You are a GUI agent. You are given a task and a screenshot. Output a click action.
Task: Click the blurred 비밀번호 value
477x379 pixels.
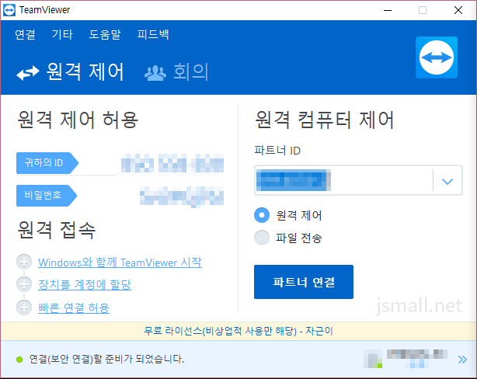tap(182, 196)
